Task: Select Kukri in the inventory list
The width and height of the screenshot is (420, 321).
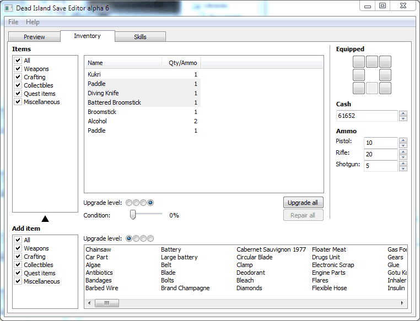Action: [94, 74]
